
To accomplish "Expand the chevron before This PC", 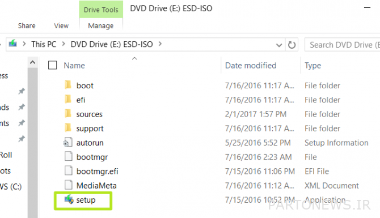I will pyautogui.click(x=24, y=44).
